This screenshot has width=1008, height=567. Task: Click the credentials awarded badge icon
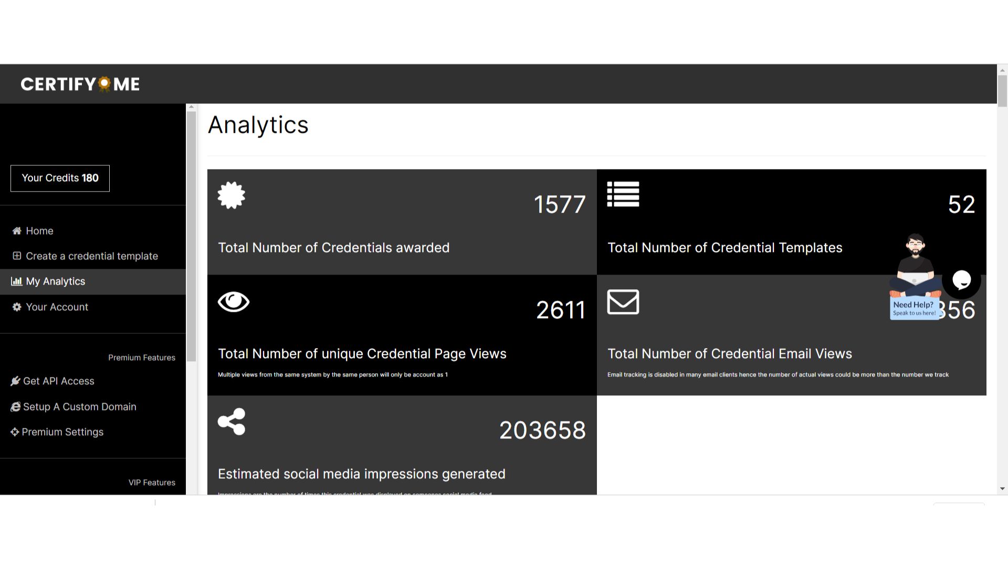tap(231, 195)
